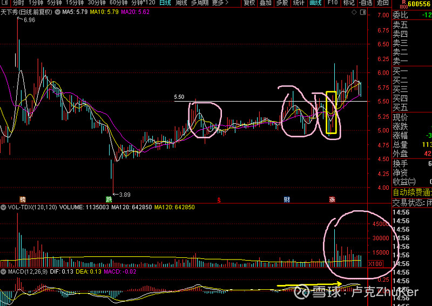Click the 3.89 low price label
This screenshot has width=432, height=306.
(x=125, y=195)
